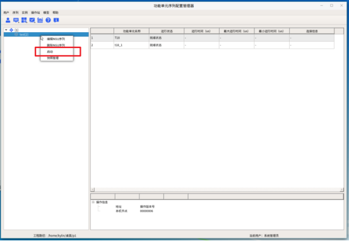349x241 pixels.
Task: Open the 用户 menu
Action: pyautogui.click(x=6, y=13)
